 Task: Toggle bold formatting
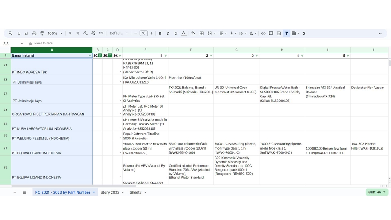click(x=160, y=33)
